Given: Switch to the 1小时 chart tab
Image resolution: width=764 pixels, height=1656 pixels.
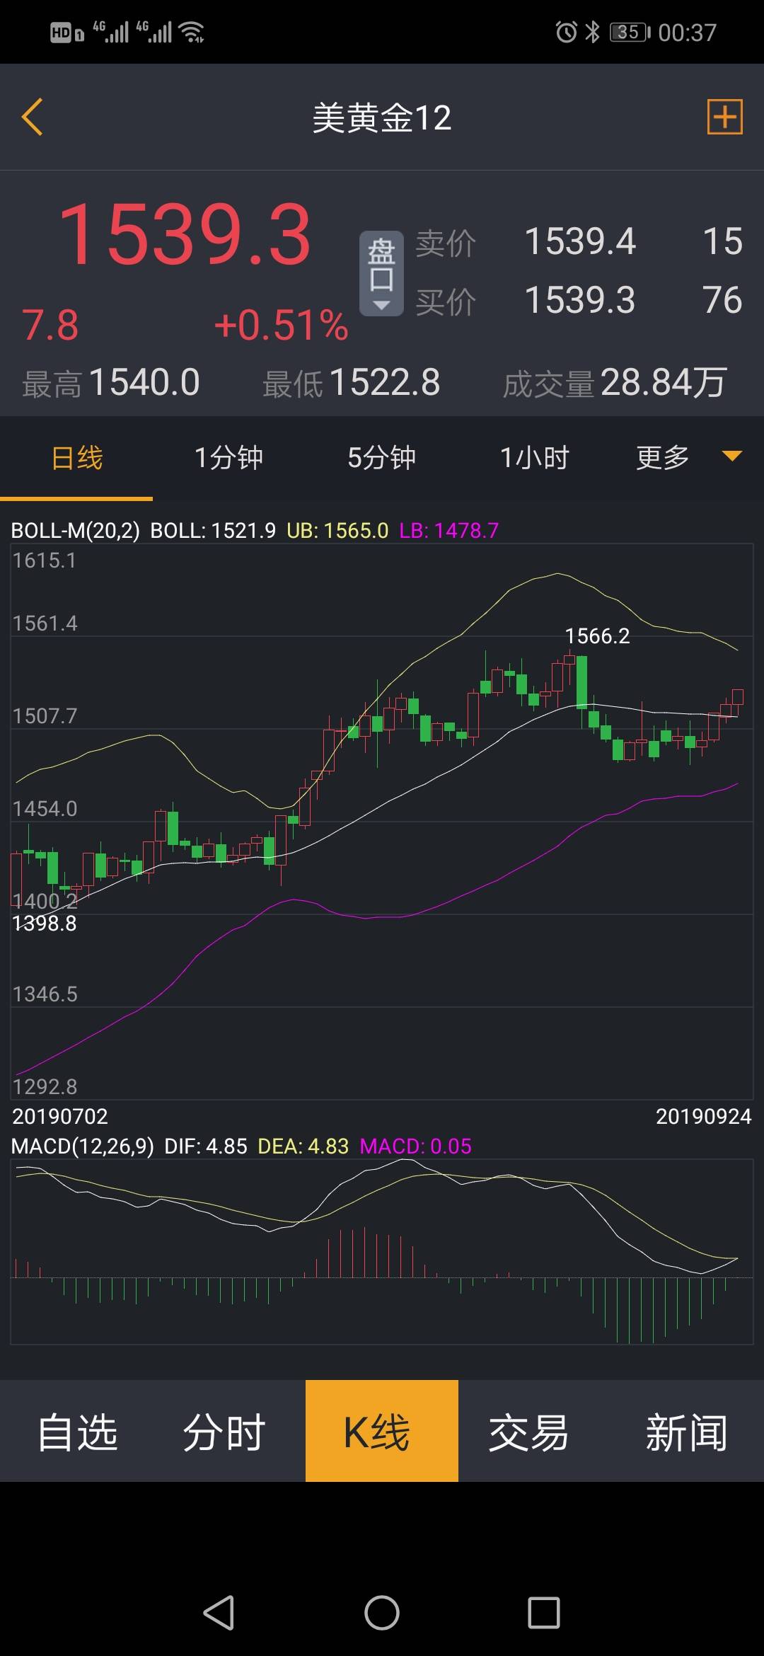Looking at the screenshot, I should coord(534,458).
